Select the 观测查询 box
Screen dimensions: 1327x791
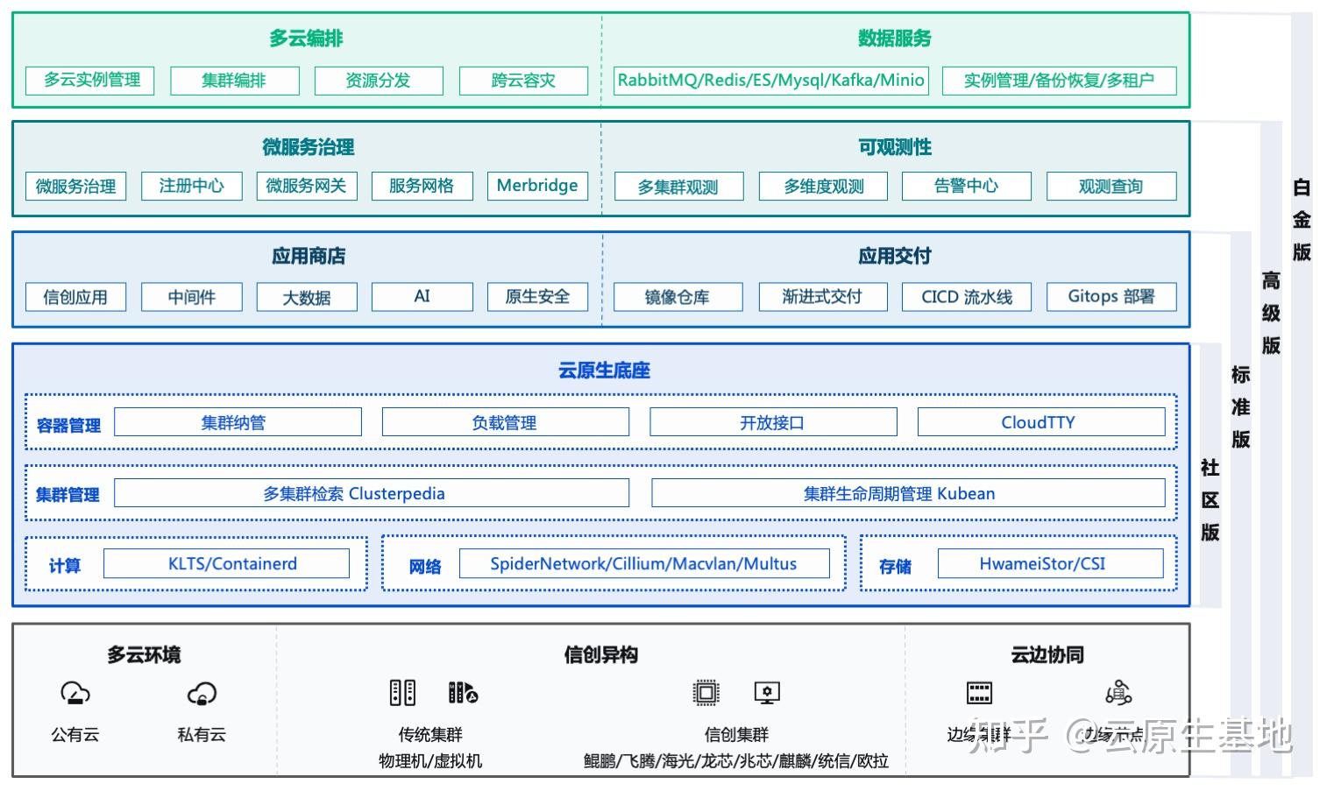point(1111,187)
